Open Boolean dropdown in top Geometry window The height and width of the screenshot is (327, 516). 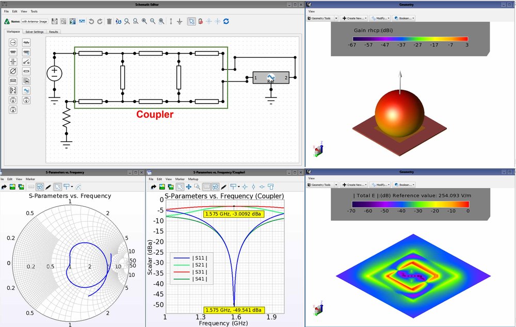(404, 19)
